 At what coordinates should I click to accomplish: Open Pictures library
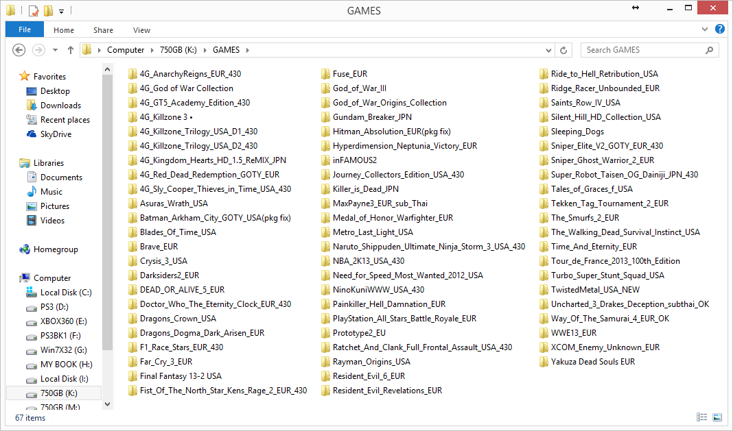click(x=55, y=206)
